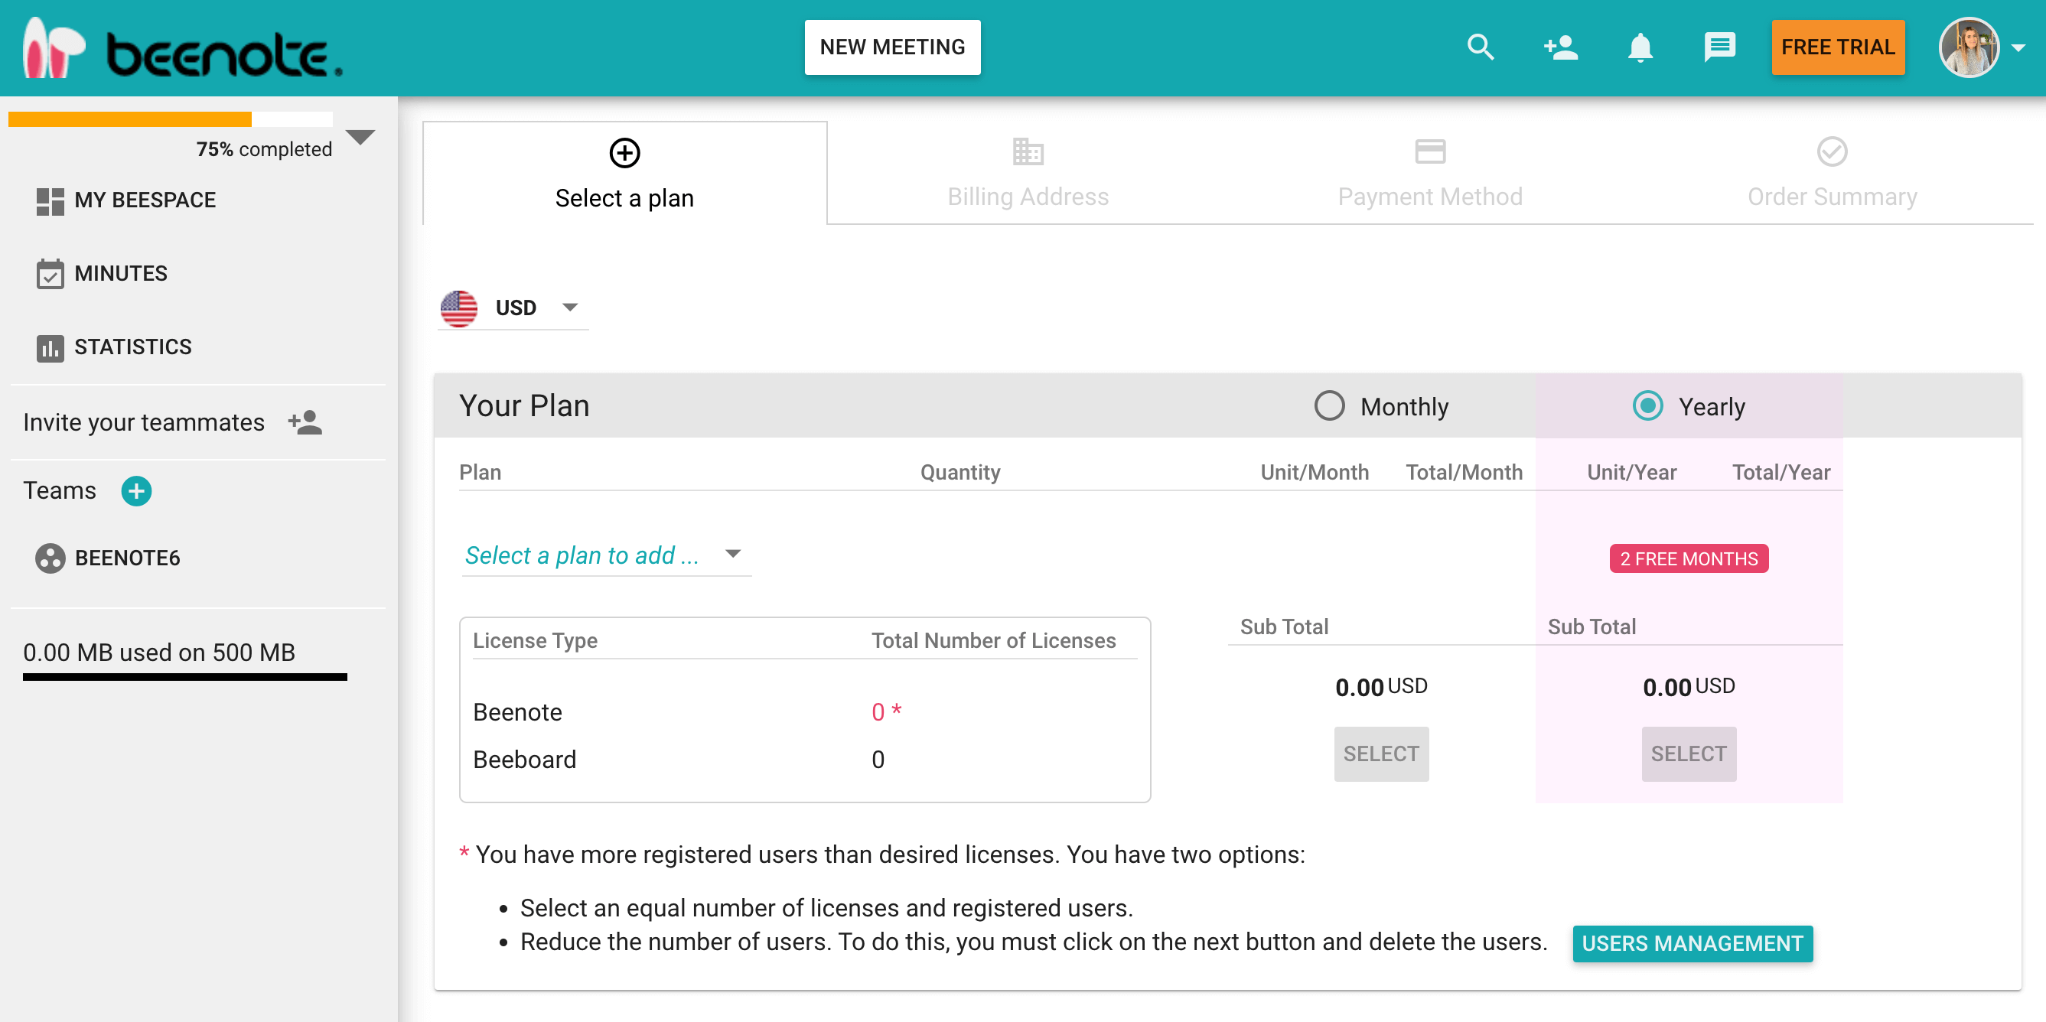2046x1022 pixels.
Task: Click the US flag currency icon
Action: 459,308
